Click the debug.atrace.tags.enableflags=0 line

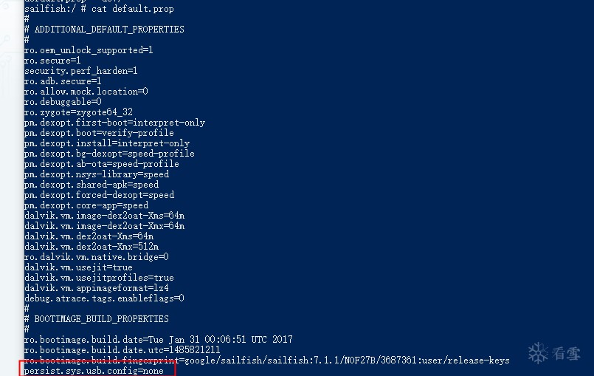point(104,298)
